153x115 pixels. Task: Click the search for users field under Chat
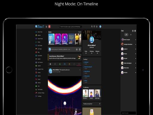click(x=128, y=113)
